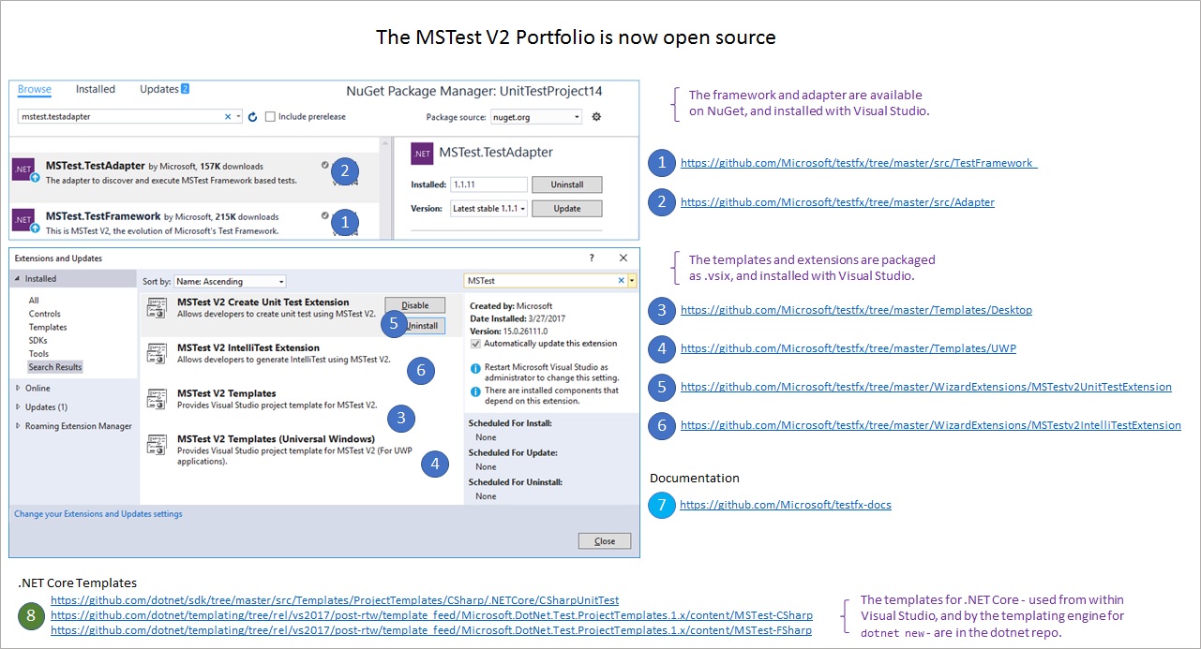Switch to the Installed tab in NuGet
1201x649 pixels.
click(96, 89)
